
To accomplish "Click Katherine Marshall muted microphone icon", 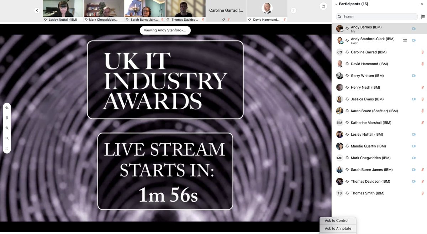I will pos(423,123).
